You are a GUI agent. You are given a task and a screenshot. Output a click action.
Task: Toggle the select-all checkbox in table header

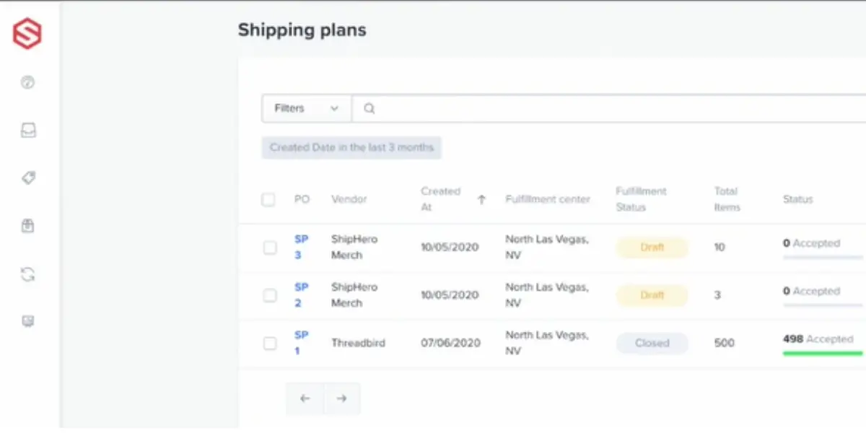point(268,200)
